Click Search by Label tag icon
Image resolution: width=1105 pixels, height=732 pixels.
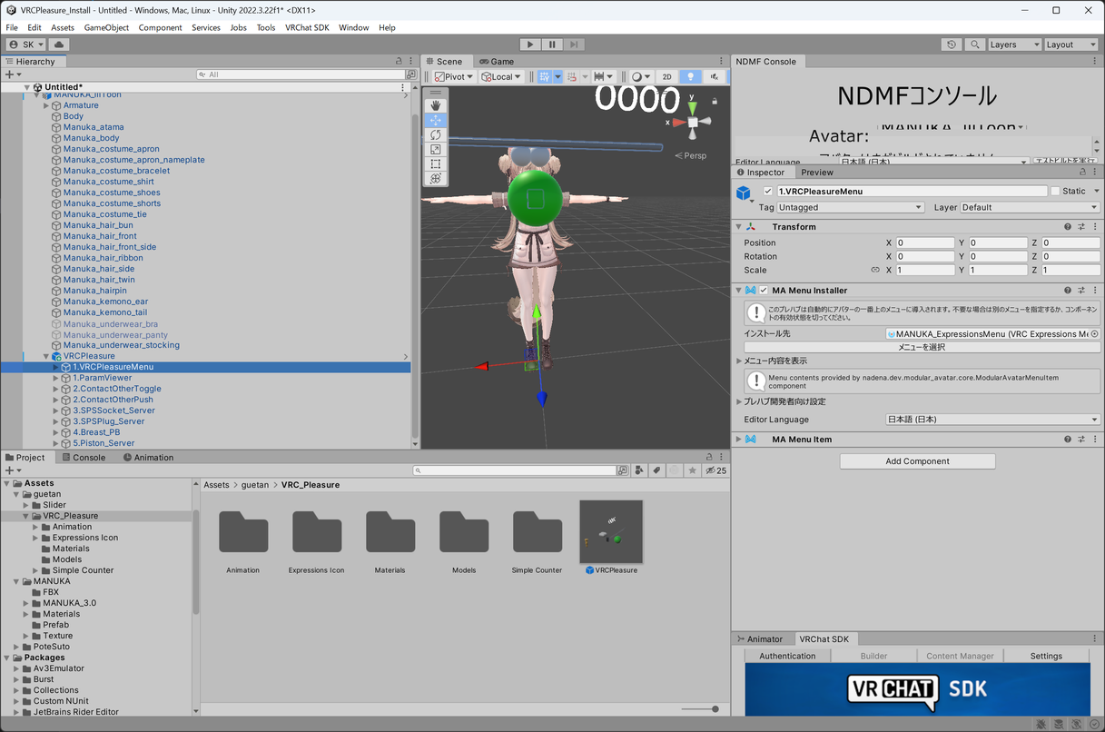[656, 470]
